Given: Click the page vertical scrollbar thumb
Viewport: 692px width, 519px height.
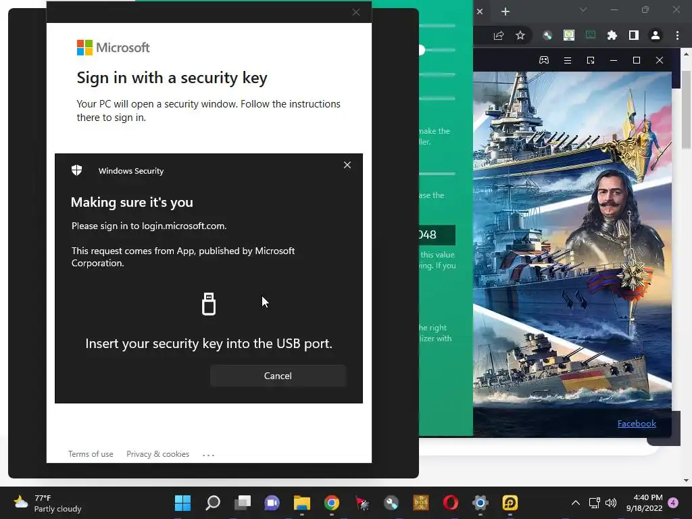Looking at the screenshot, I should [x=687, y=109].
